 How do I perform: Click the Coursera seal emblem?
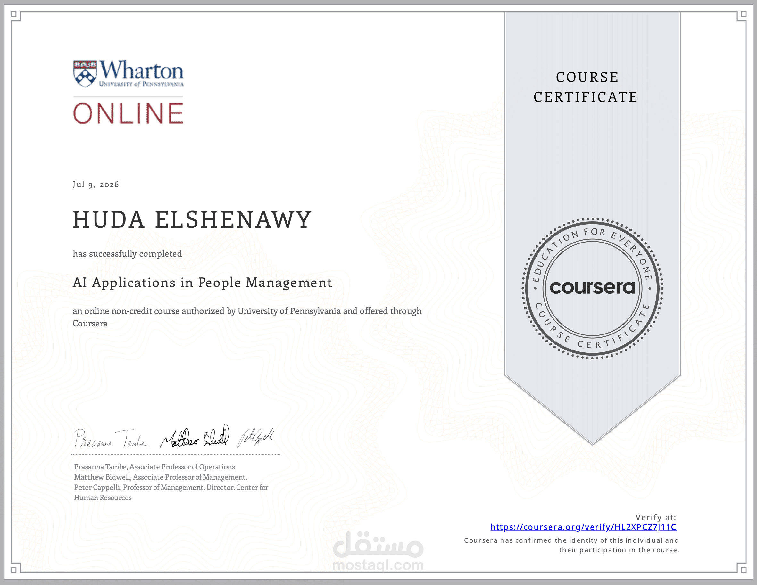(592, 288)
